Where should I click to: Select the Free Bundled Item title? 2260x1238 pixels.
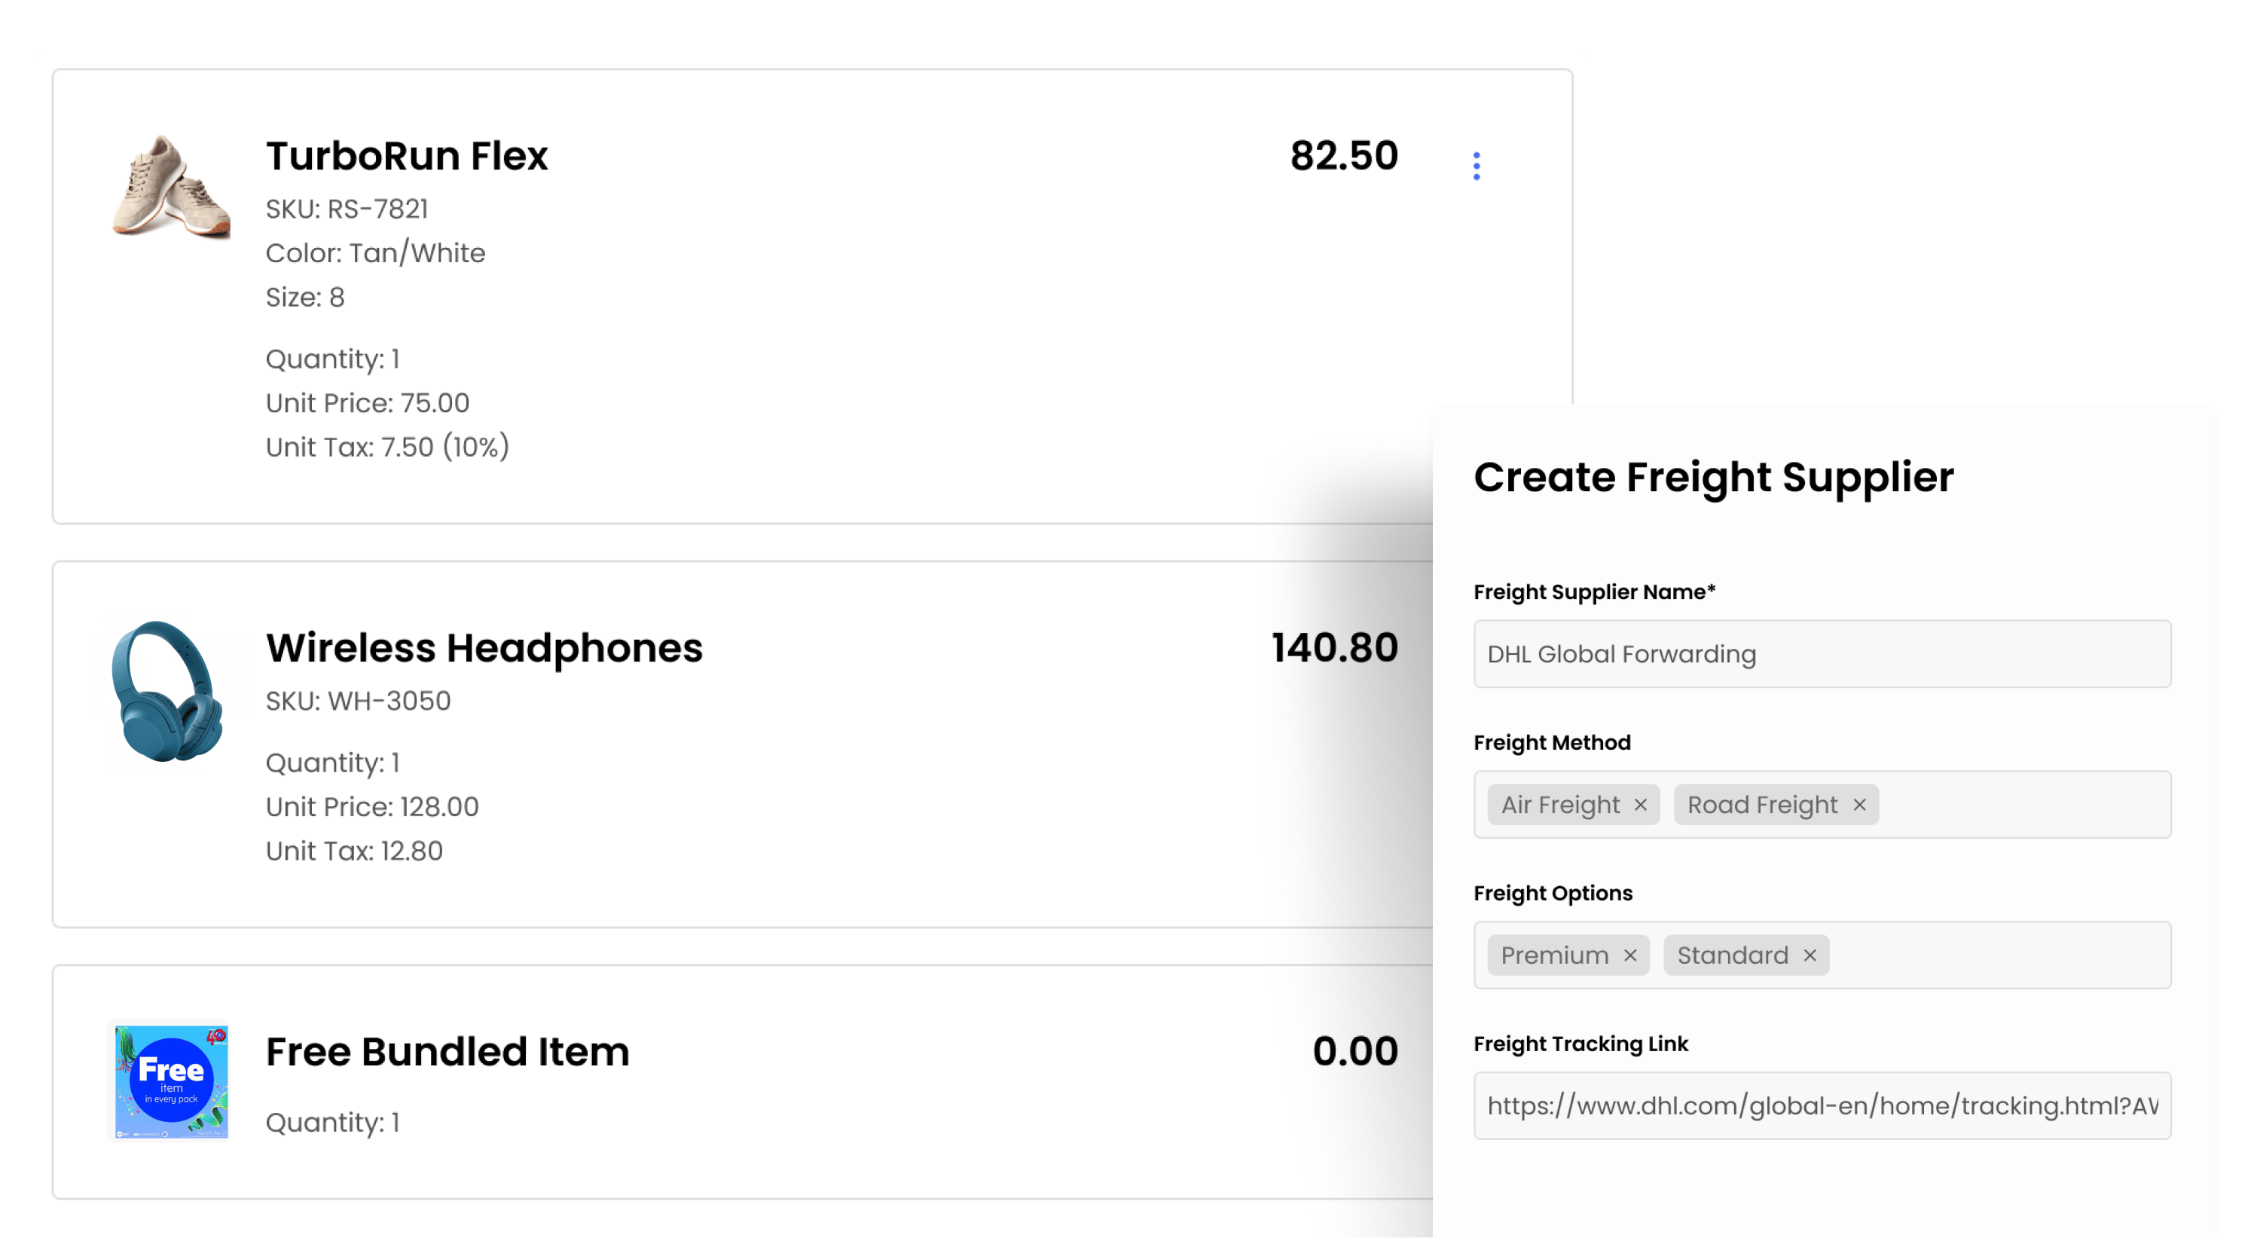(447, 1052)
